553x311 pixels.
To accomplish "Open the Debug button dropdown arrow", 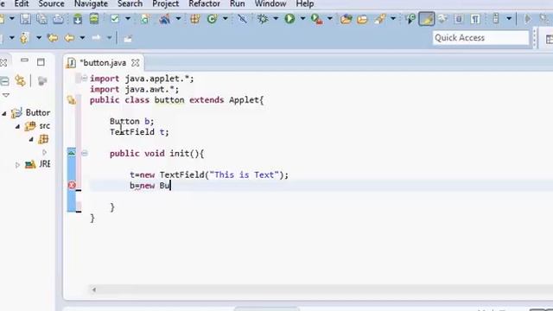I will [276, 19].
